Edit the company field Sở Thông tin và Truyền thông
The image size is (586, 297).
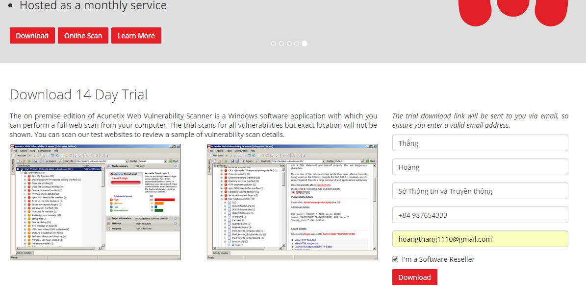pos(480,191)
